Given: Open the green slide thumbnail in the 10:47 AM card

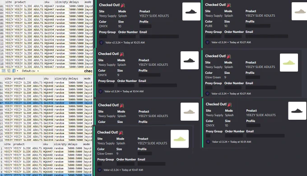Looking at the screenshot, I should coord(180,139).
